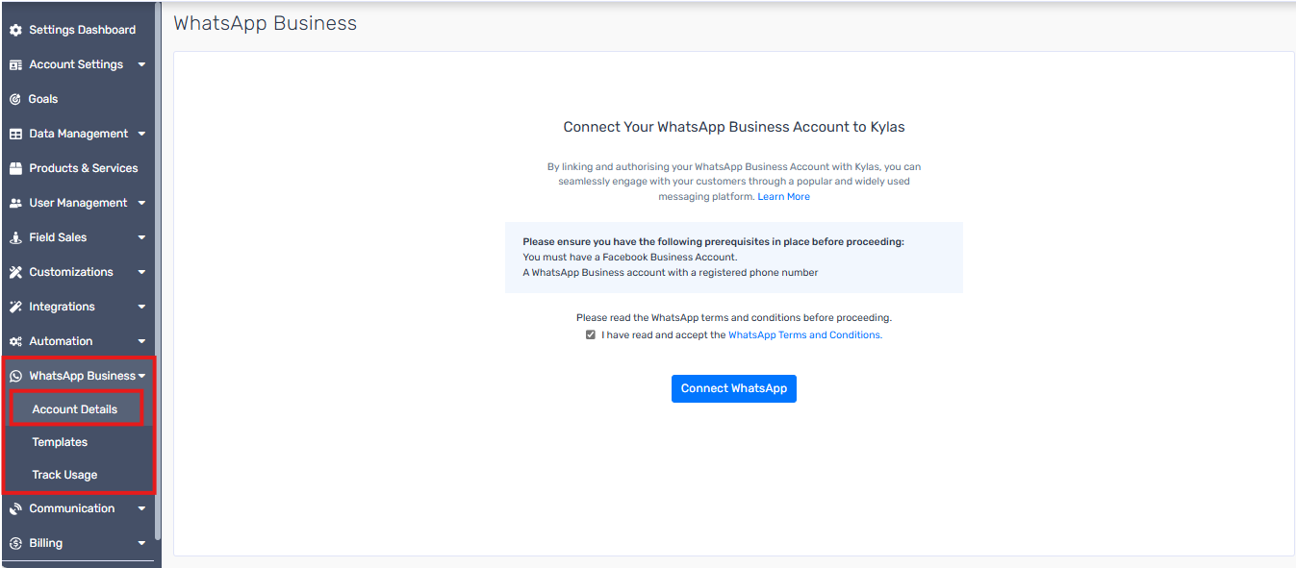Click the Billing dollar icon
The image size is (1296, 568).
click(x=15, y=543)
